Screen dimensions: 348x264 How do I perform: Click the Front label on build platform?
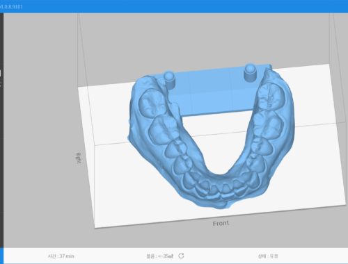coord(221,224)
